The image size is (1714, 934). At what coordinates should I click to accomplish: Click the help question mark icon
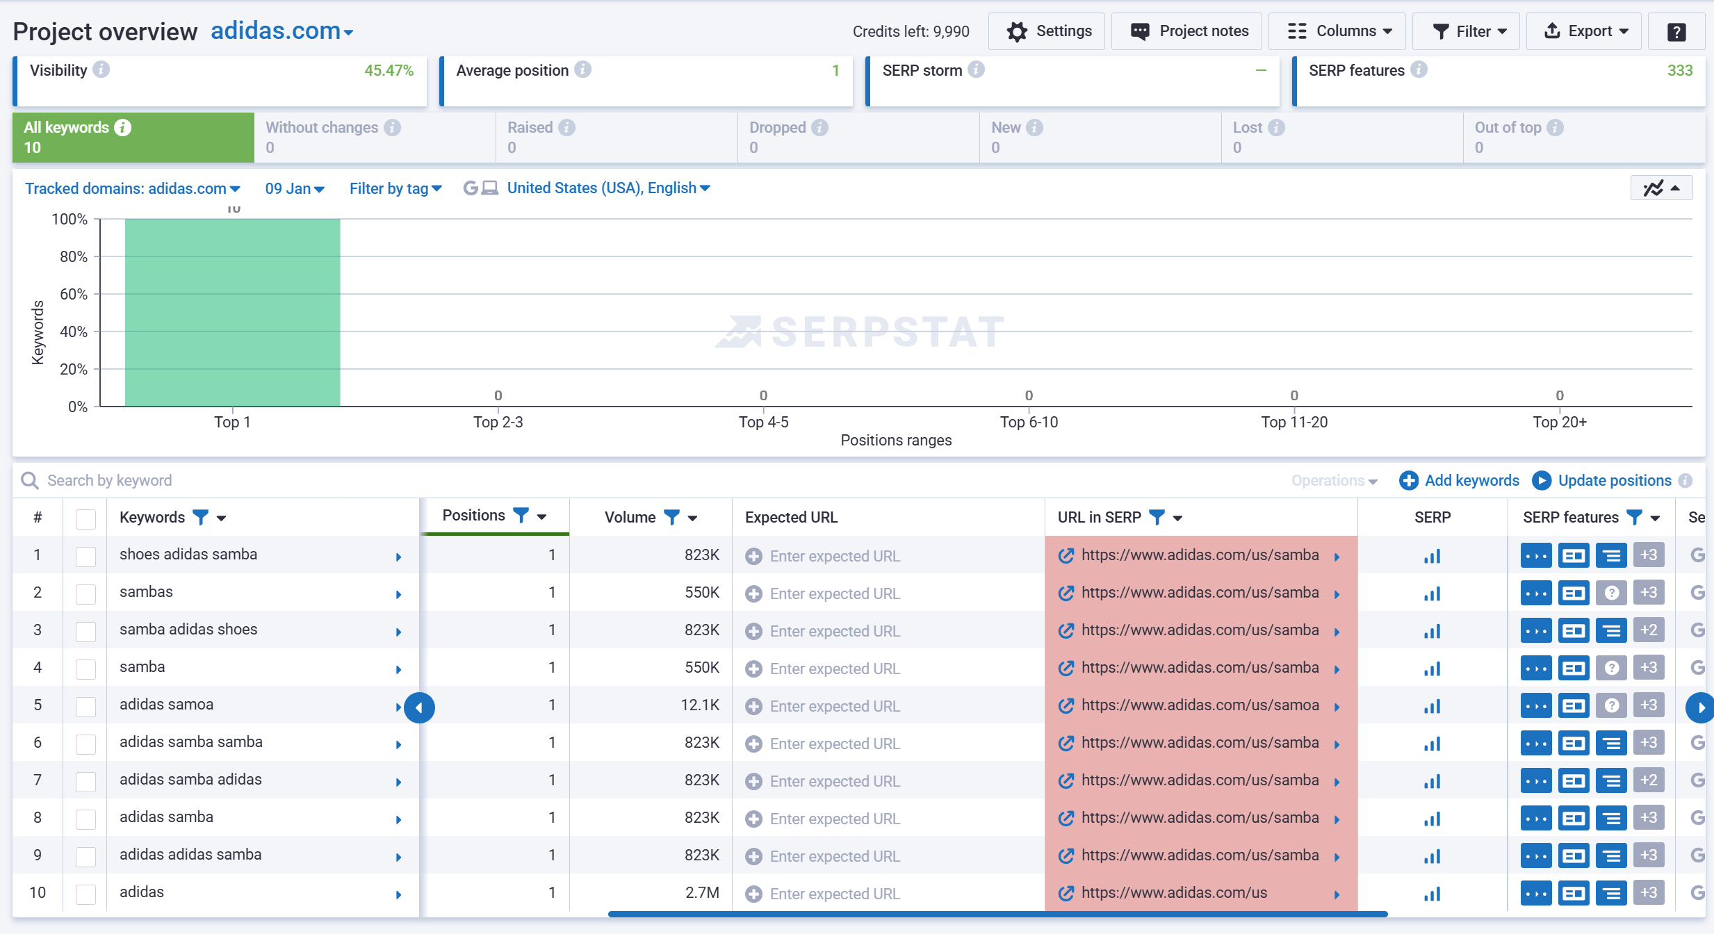coord(1676,32)
